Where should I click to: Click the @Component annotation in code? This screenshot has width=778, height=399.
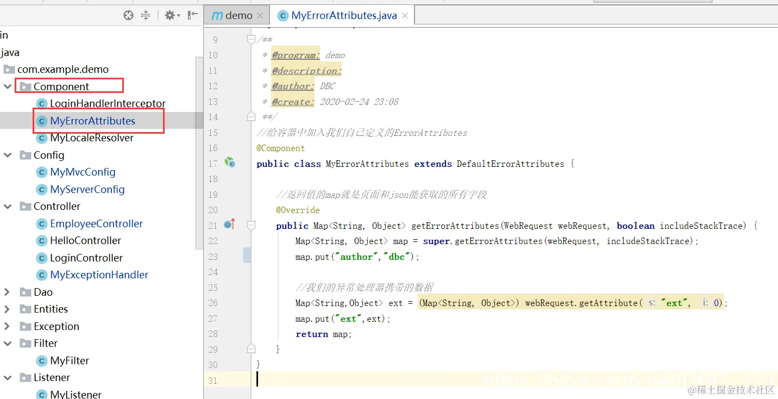(281, 148)
